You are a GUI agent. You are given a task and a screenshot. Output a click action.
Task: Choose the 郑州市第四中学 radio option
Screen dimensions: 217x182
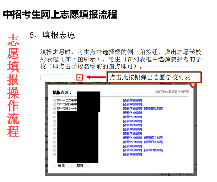(x=55, y=104)
